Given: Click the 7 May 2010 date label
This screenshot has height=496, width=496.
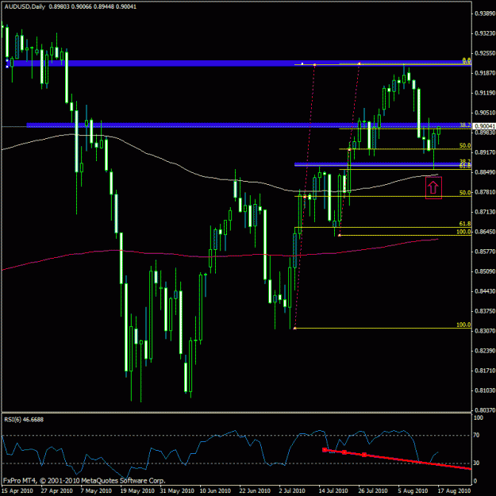Looking at the screenshot, I should 96,491.
